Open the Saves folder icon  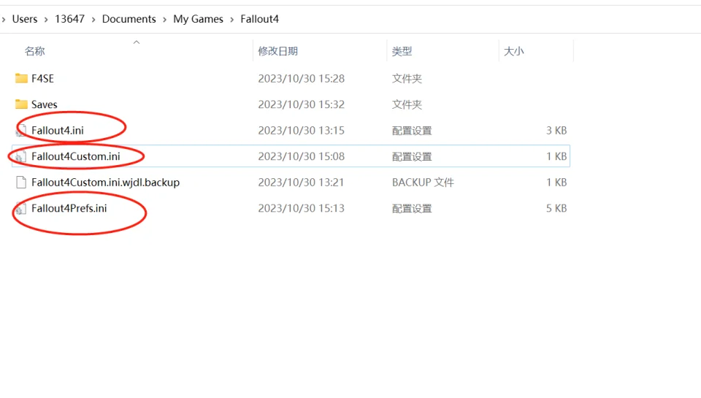pos(21,104)
